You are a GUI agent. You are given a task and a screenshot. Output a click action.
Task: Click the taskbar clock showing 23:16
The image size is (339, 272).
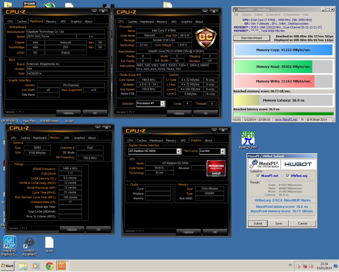point(324,266)
